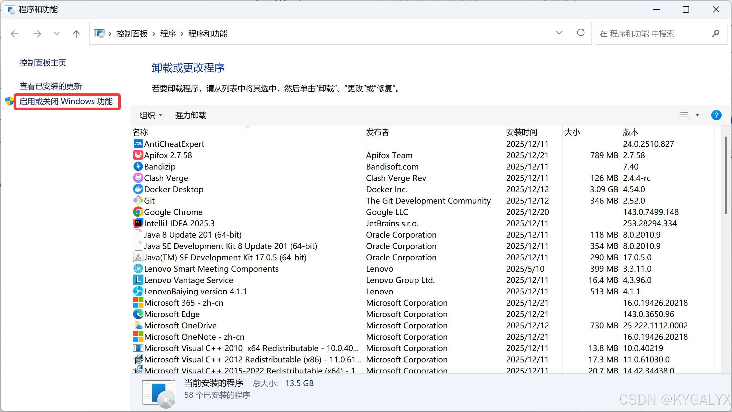The height and width of the screenshot is (412, 732).
Task: Open 查看已安装的更新 link
Action: pos(51,86)
